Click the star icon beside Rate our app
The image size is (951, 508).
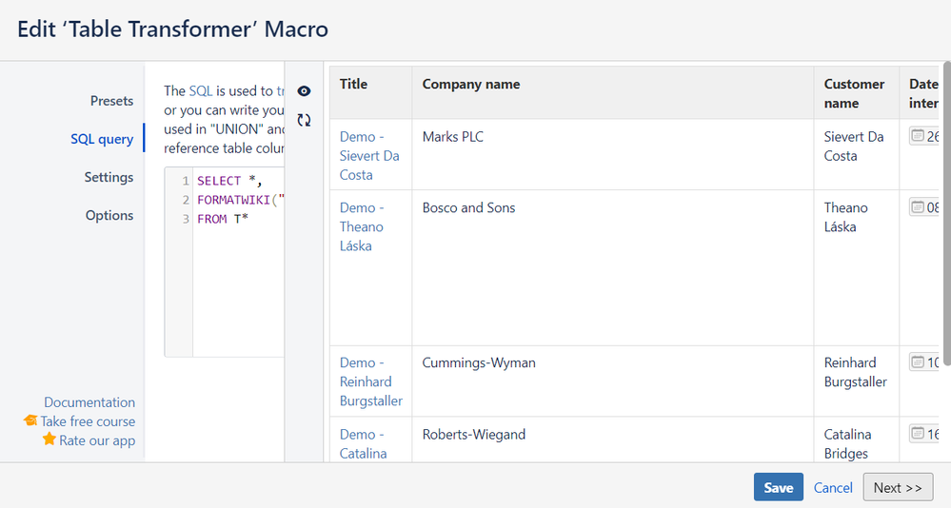[50, 440]
